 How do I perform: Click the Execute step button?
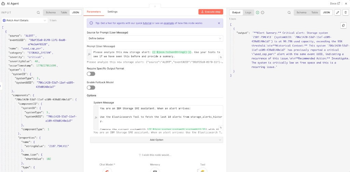coord(211,12)
